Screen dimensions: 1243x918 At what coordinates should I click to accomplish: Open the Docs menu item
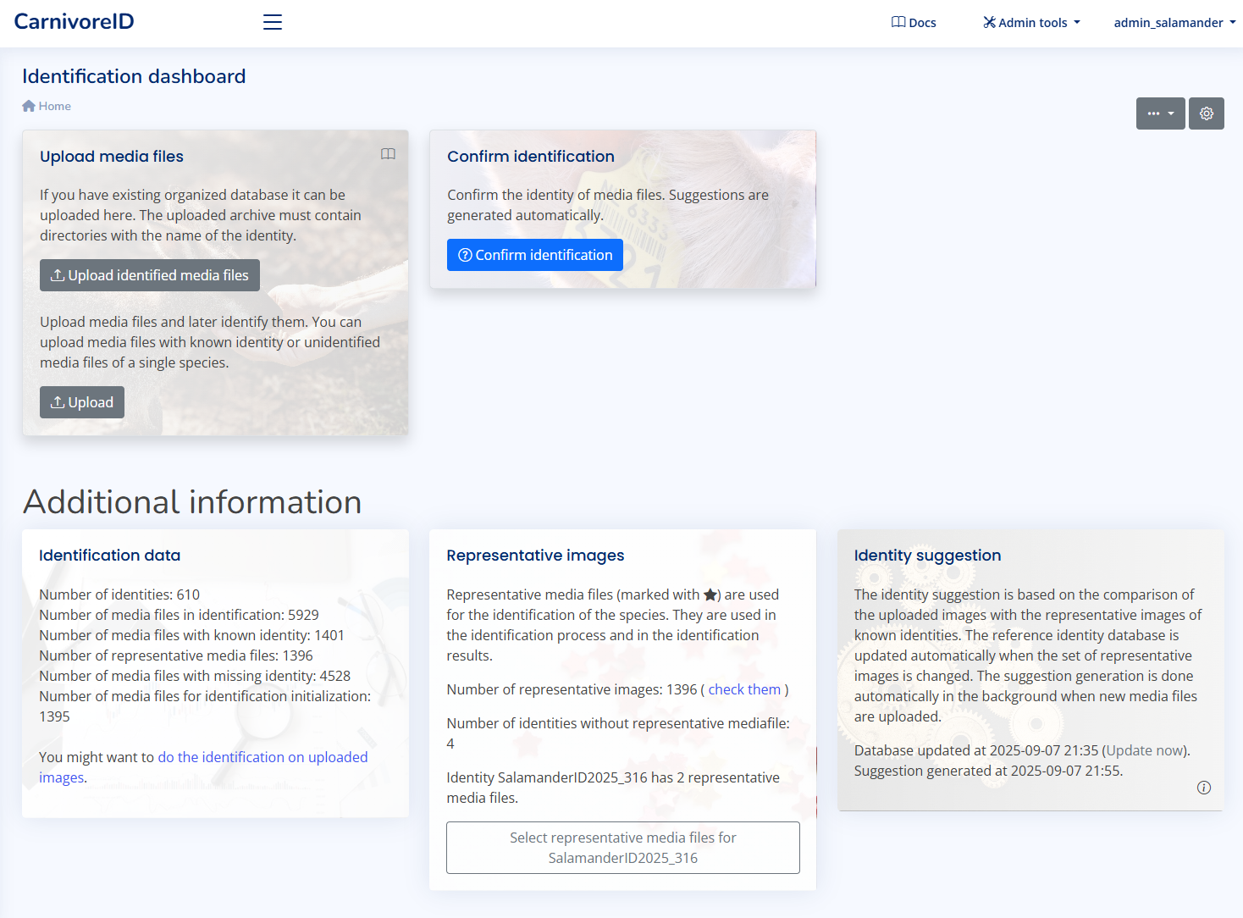click(914, 22)
